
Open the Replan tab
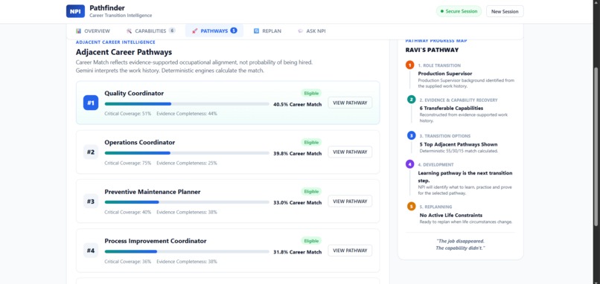click(267, 31)
